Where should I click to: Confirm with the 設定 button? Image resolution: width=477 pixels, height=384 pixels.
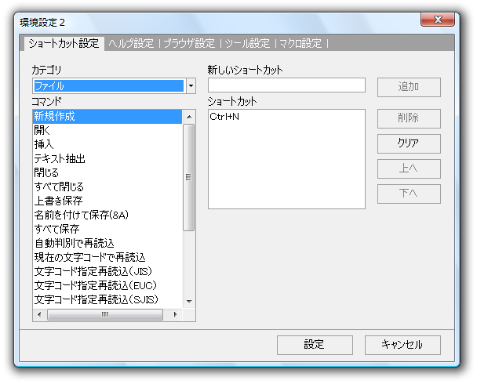coord(315,345)
